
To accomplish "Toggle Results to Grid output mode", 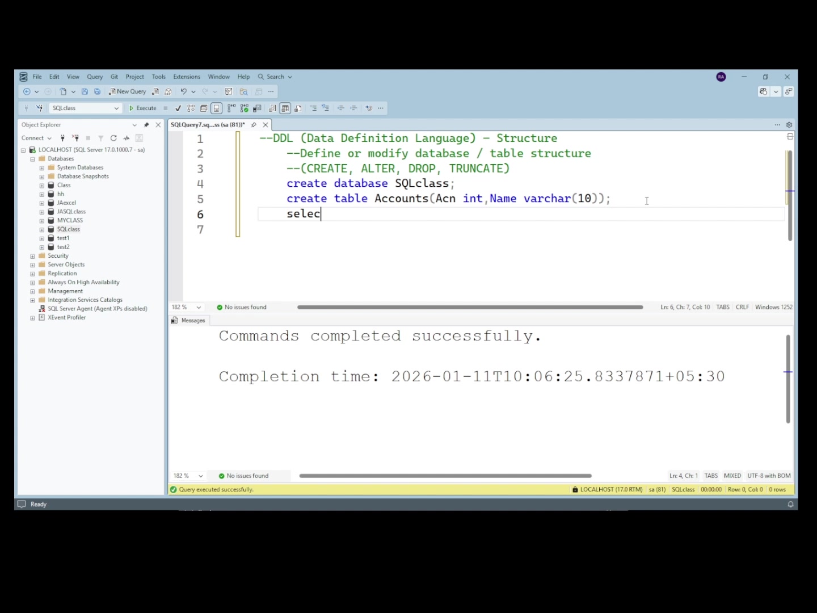I will 285,108.
